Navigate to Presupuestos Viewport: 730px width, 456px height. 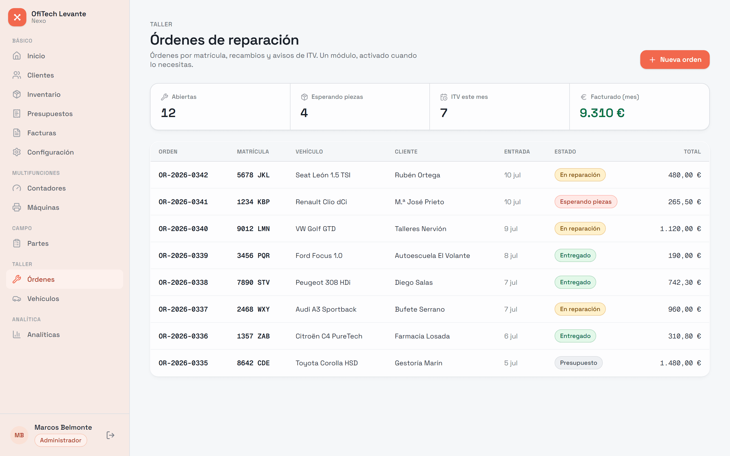65,114
